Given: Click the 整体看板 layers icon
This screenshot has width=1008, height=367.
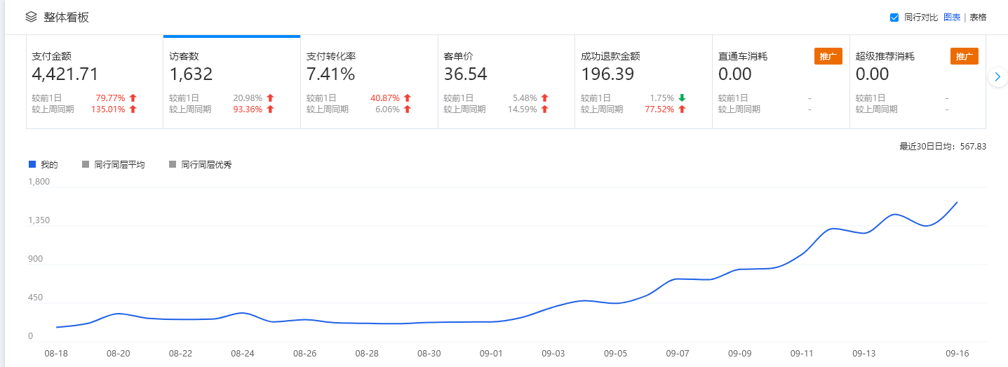Looking at the screenshot, I should point(31,17).
